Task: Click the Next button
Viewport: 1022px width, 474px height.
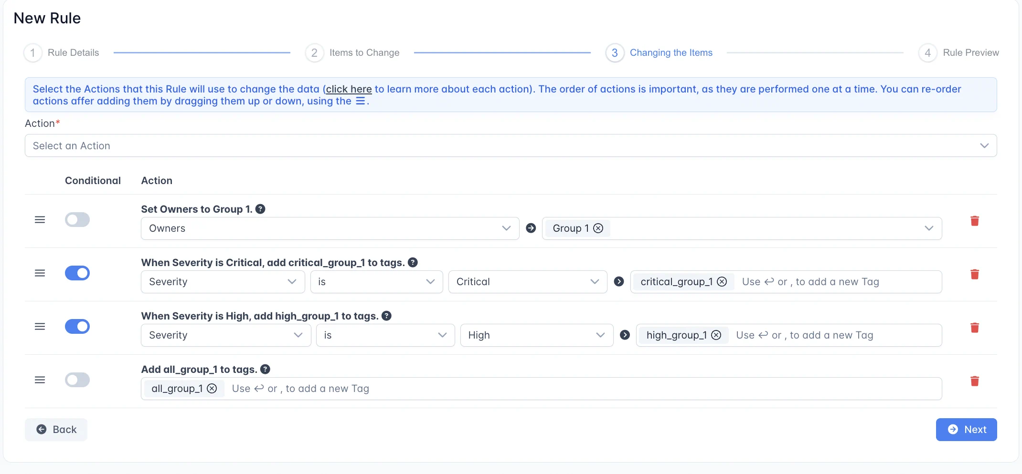Action: coord(966,430)
